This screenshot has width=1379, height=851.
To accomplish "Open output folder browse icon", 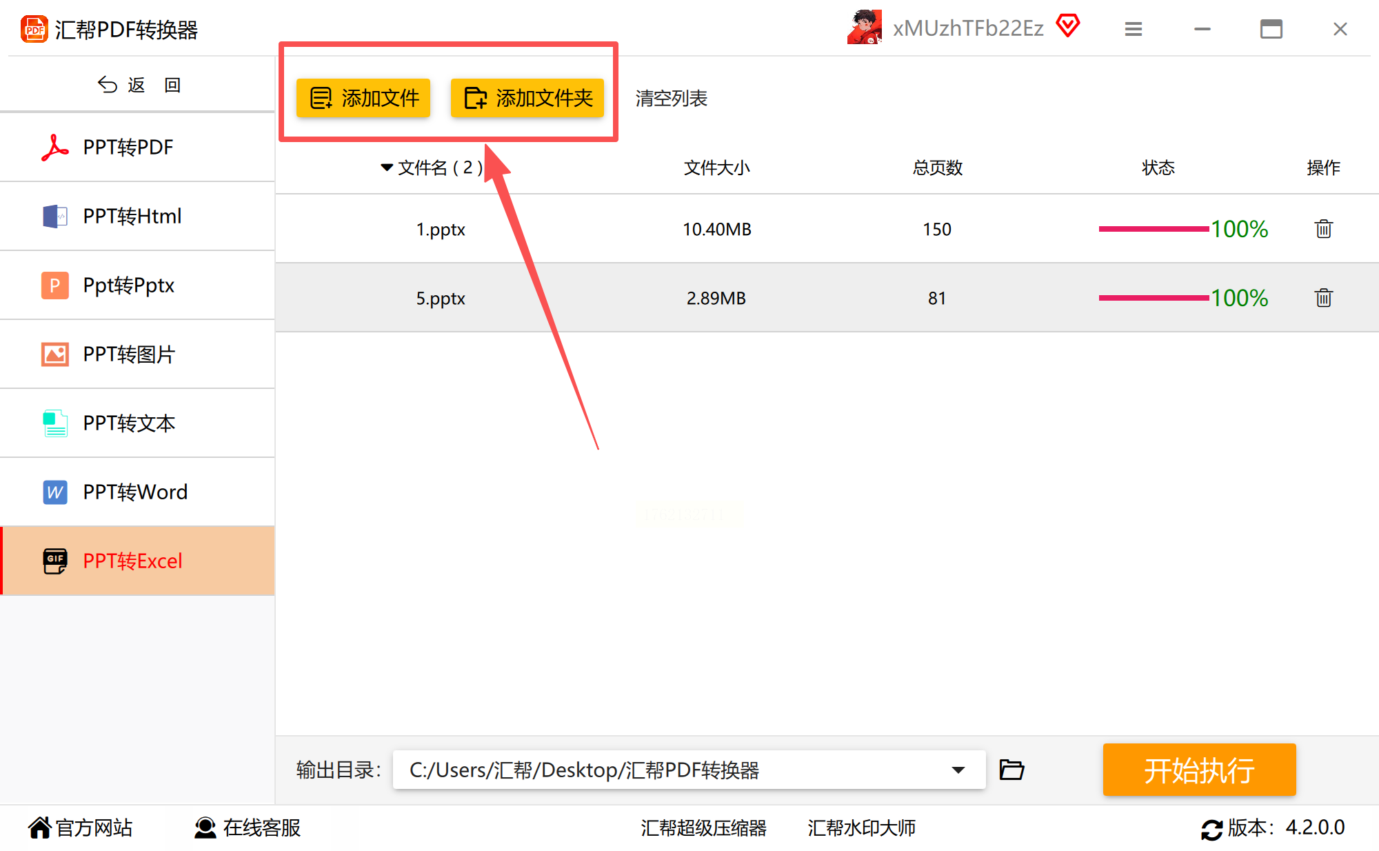I will [x=1011, y=770].
